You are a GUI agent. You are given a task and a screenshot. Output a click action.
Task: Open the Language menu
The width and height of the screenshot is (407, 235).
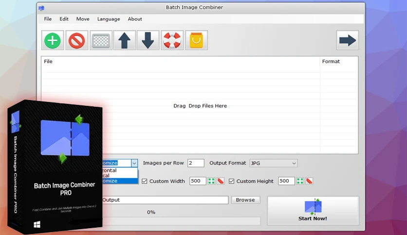[109, 19]
